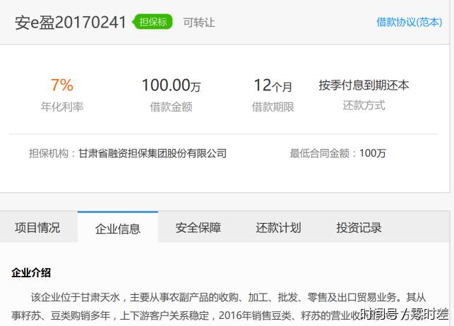The height and width of the screenshot is (326, 454).
Task: Open the 借款协议(范本) link
Action: 409,22
